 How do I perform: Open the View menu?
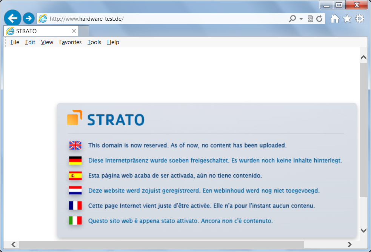(47, 42)
